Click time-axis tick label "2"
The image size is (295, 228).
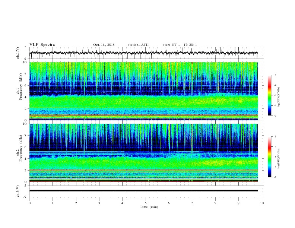(76, 203)
